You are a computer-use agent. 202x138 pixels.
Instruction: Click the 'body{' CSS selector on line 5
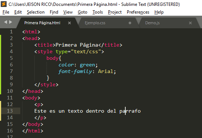click(54, 58)
